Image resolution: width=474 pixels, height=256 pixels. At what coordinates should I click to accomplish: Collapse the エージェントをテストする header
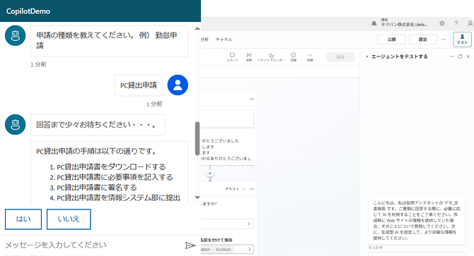point(367,56)
